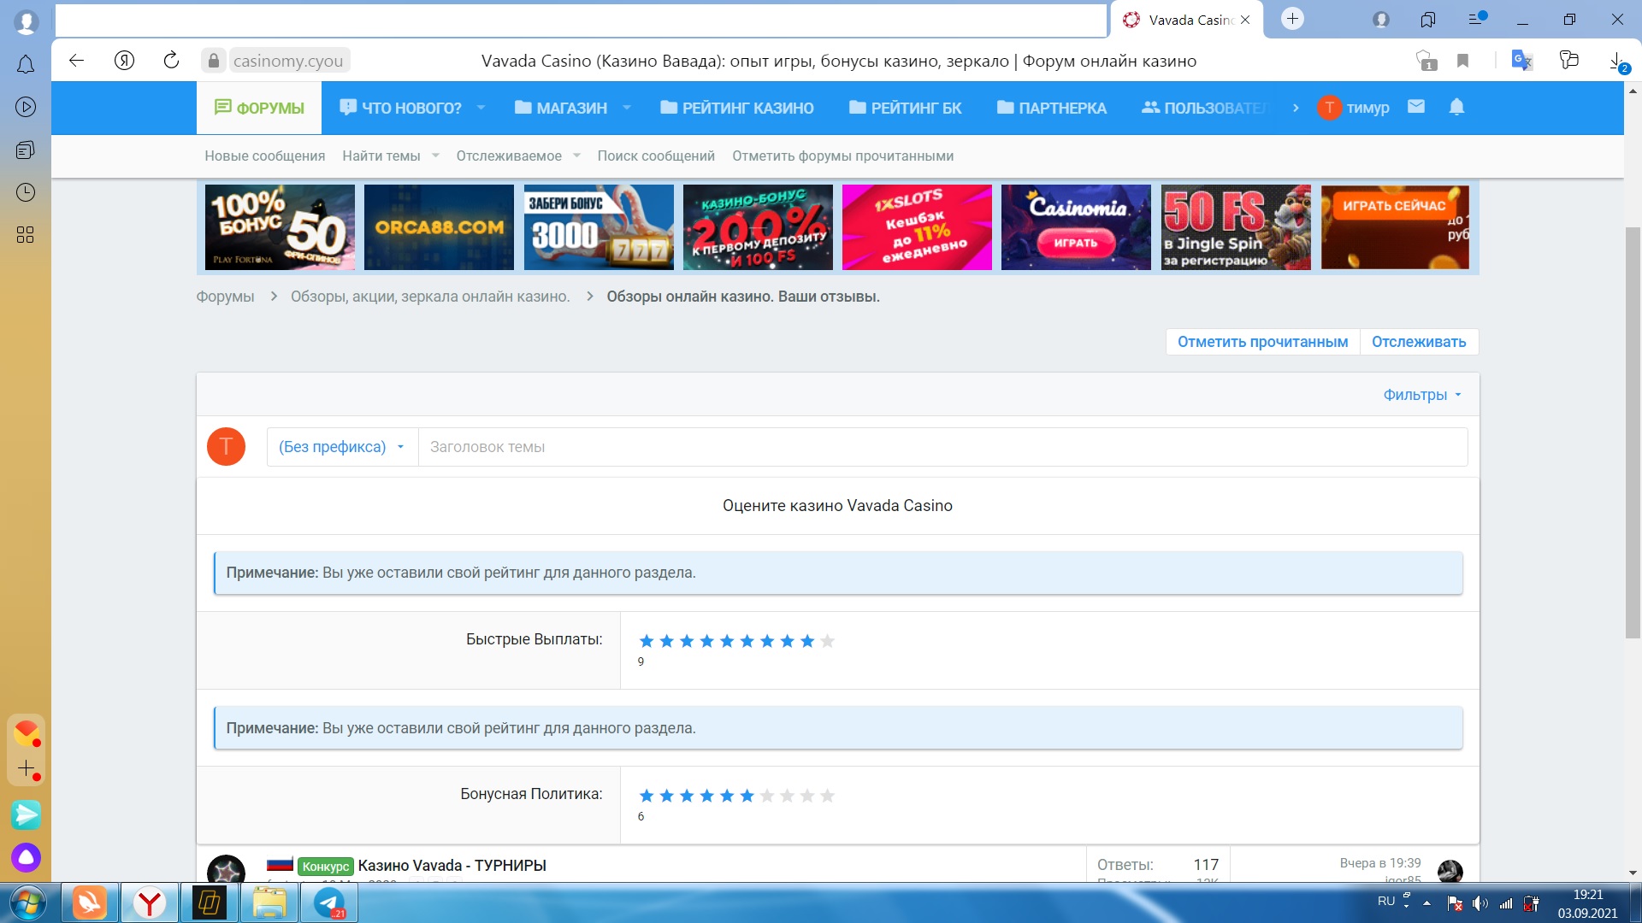Open sidebar video play icon

[26, 107]
